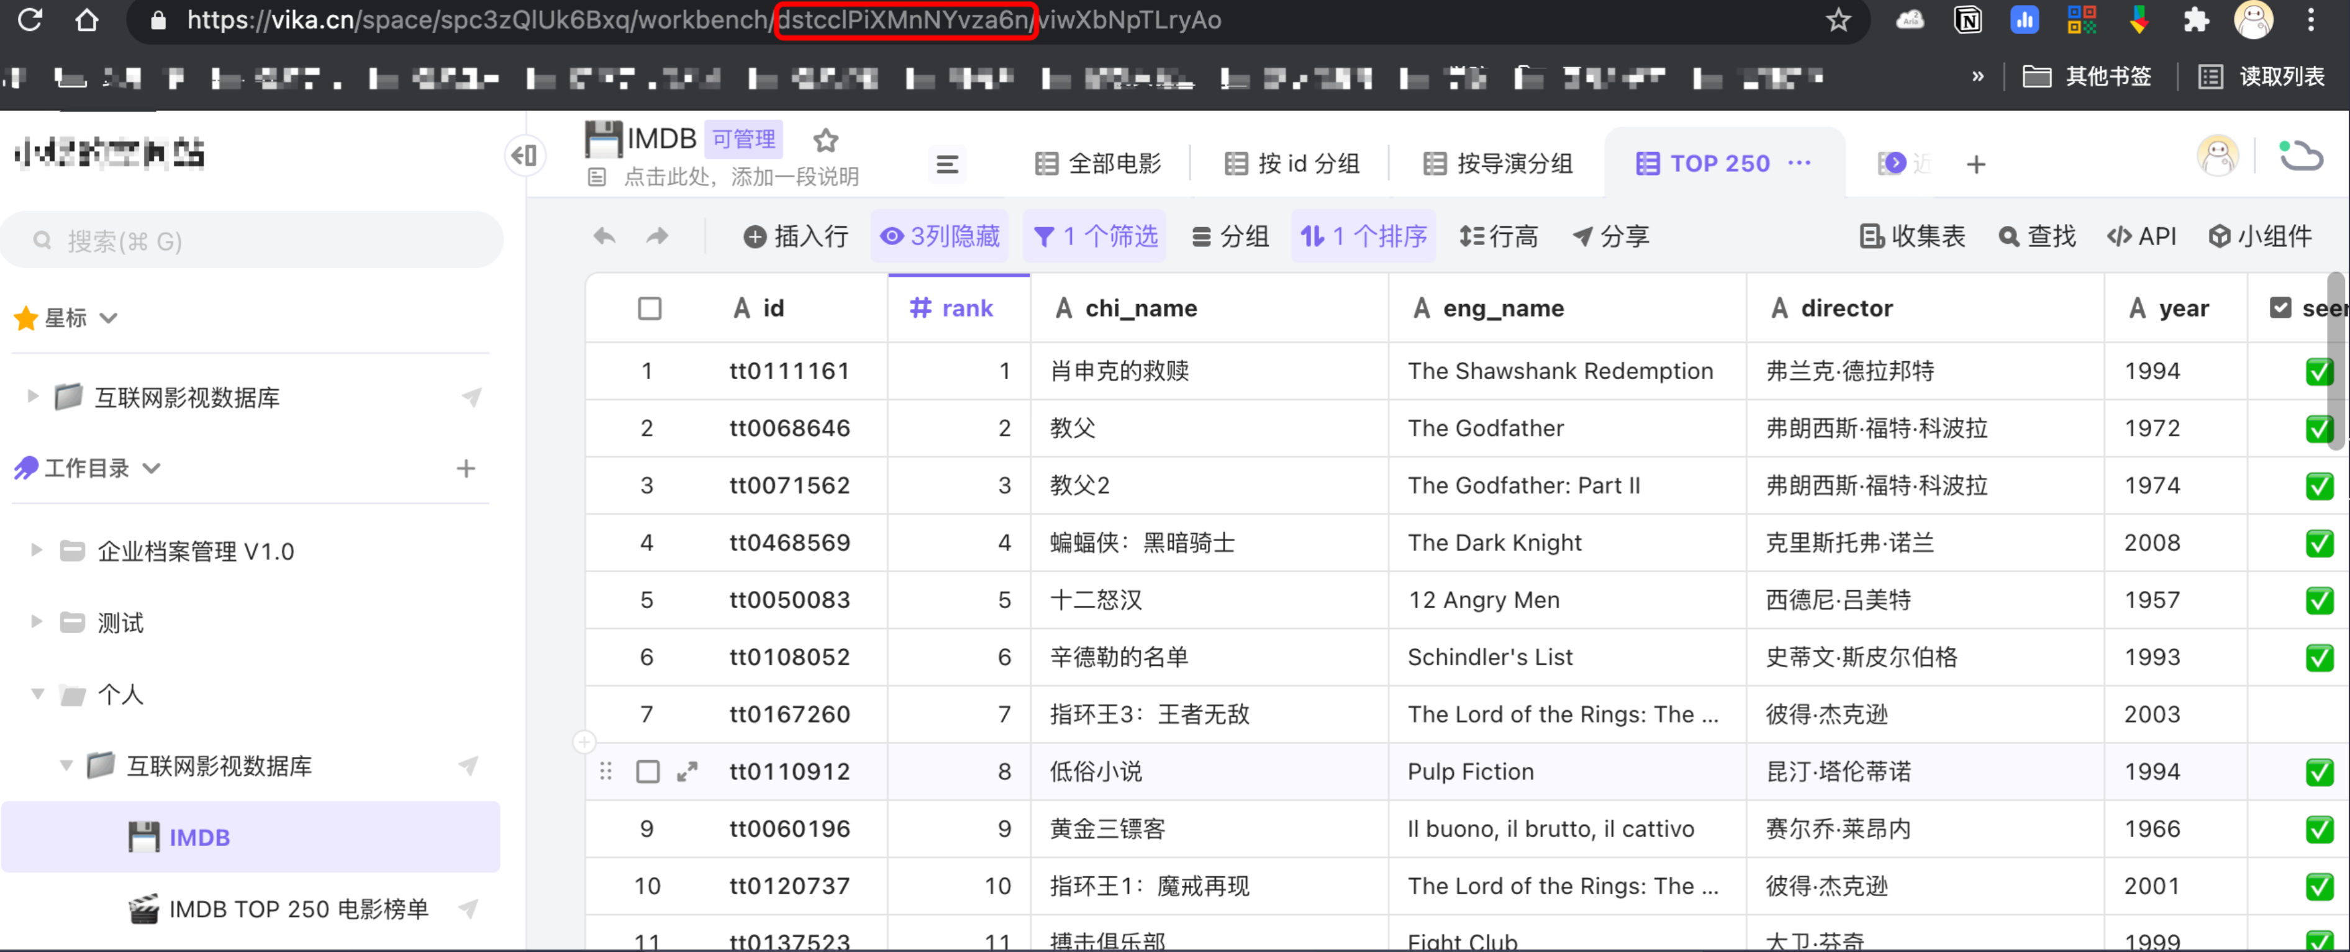Star the IMDB datasheet
Image resolution: width=2350 pixels, height=952 pixels.
(825, 140)
